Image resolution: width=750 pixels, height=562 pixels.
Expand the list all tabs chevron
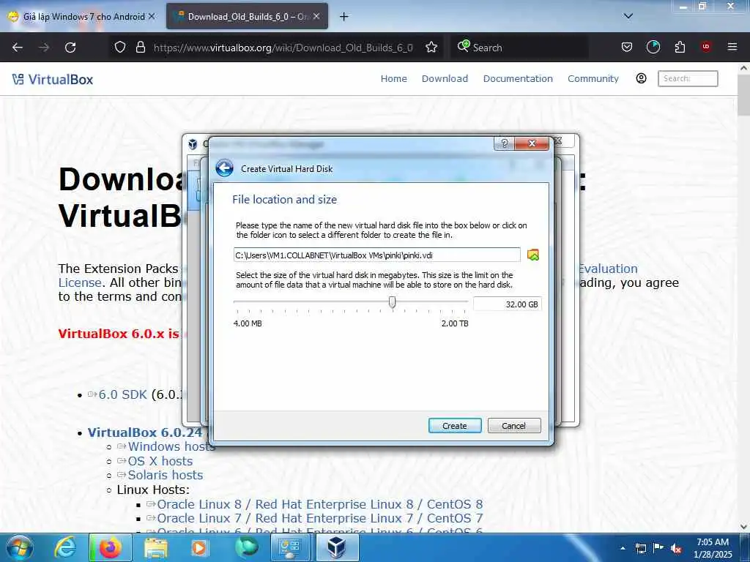pos(628,16)
